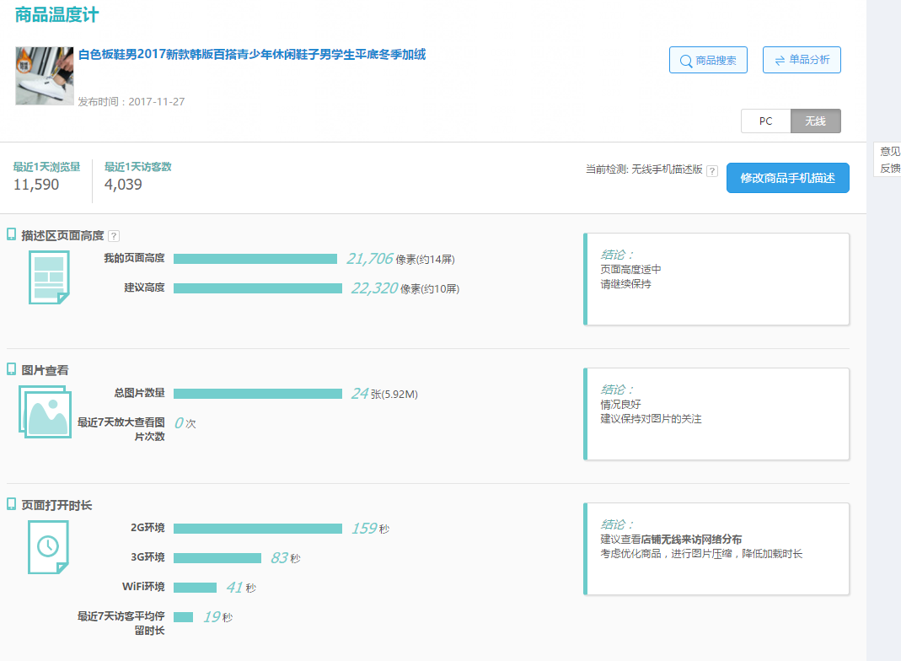
Task: Click the 店铺无线来访网络分布 link text
Action: point(691,540)
